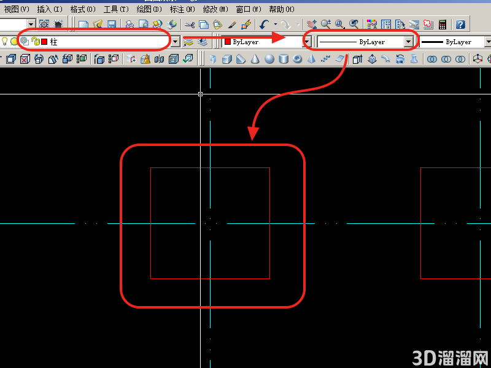The image size is (491, 368).
Task: Select the Cut scissors icon
Action: [190, 25]
